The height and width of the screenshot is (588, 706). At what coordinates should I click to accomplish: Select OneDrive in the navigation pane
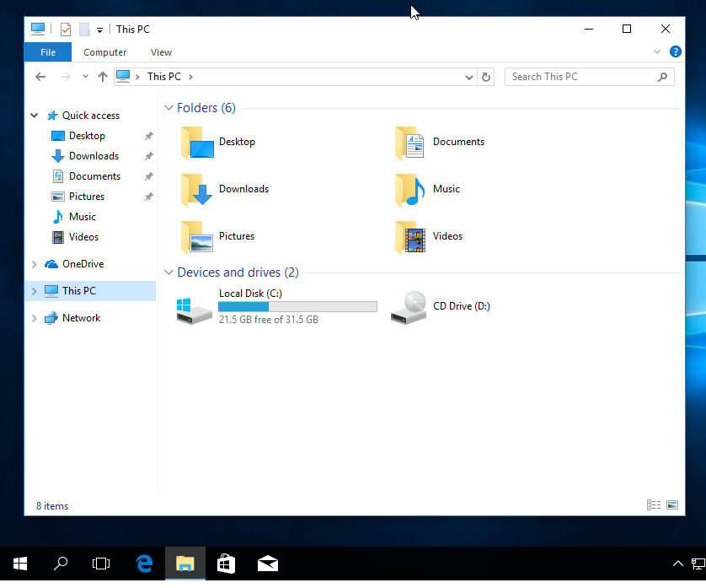click(x=83, y=264)
